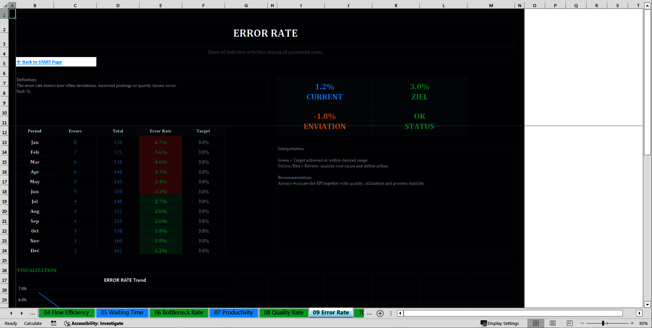
Task: Select column E header
Action: point(161,5)
